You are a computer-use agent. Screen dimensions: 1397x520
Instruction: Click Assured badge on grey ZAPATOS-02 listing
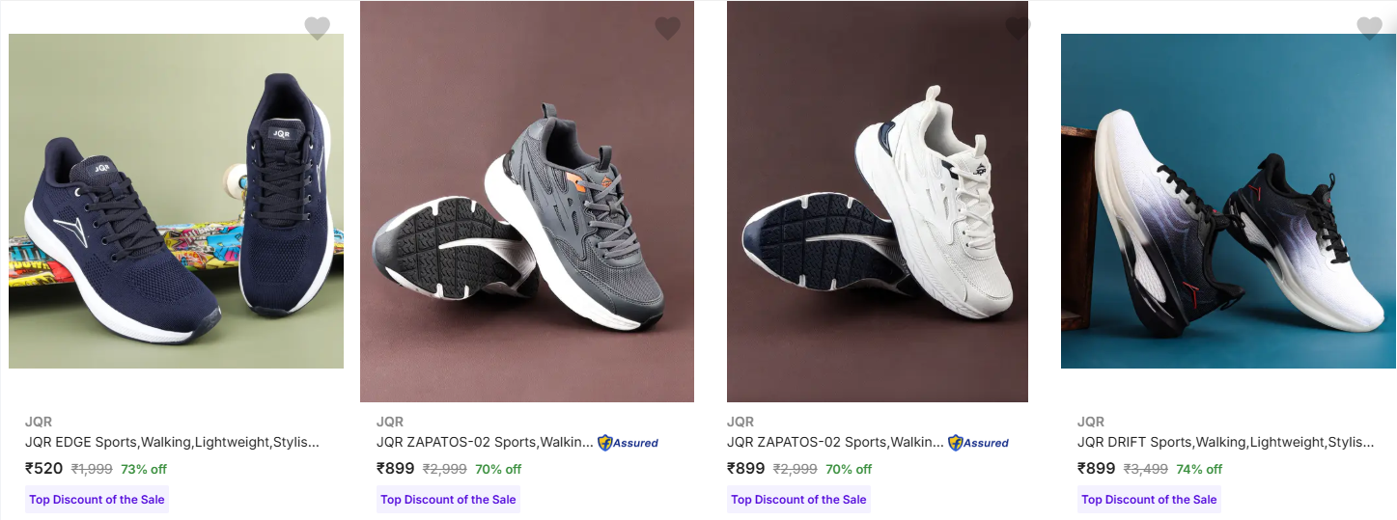tap(628, 443)
